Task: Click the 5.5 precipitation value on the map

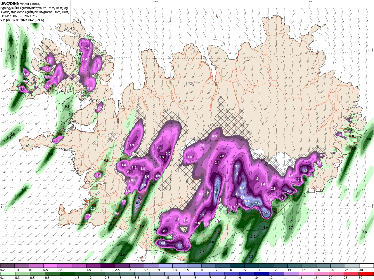Action: click(x=242, y=188)
